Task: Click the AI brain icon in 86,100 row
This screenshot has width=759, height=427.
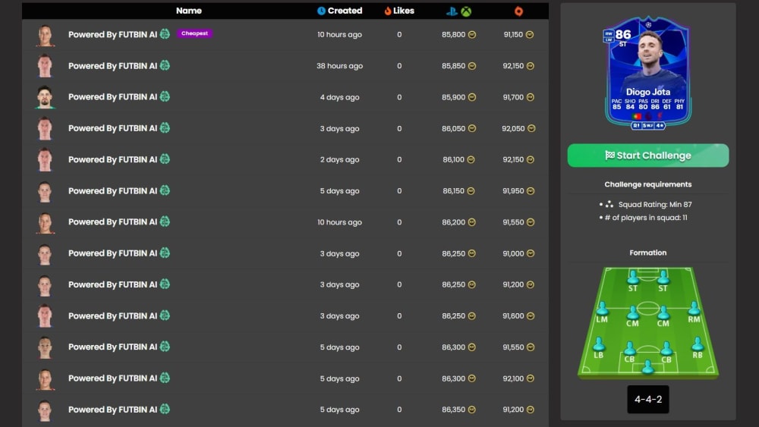Action: click(x=165, y=159)
